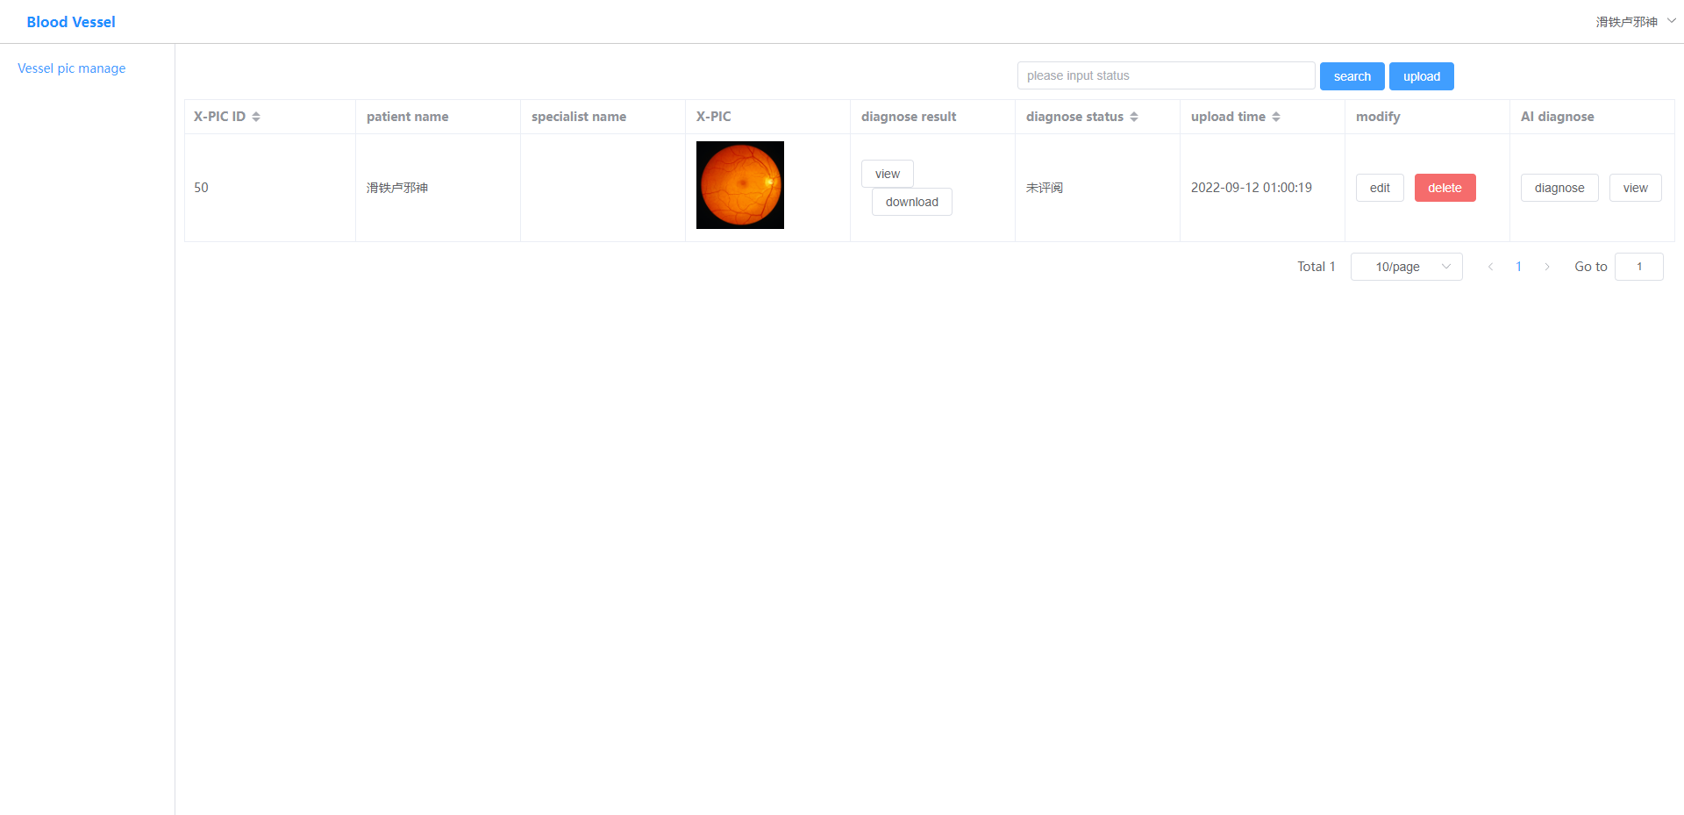
Task: Delete record 50
Action: [x=1444, y=187]
